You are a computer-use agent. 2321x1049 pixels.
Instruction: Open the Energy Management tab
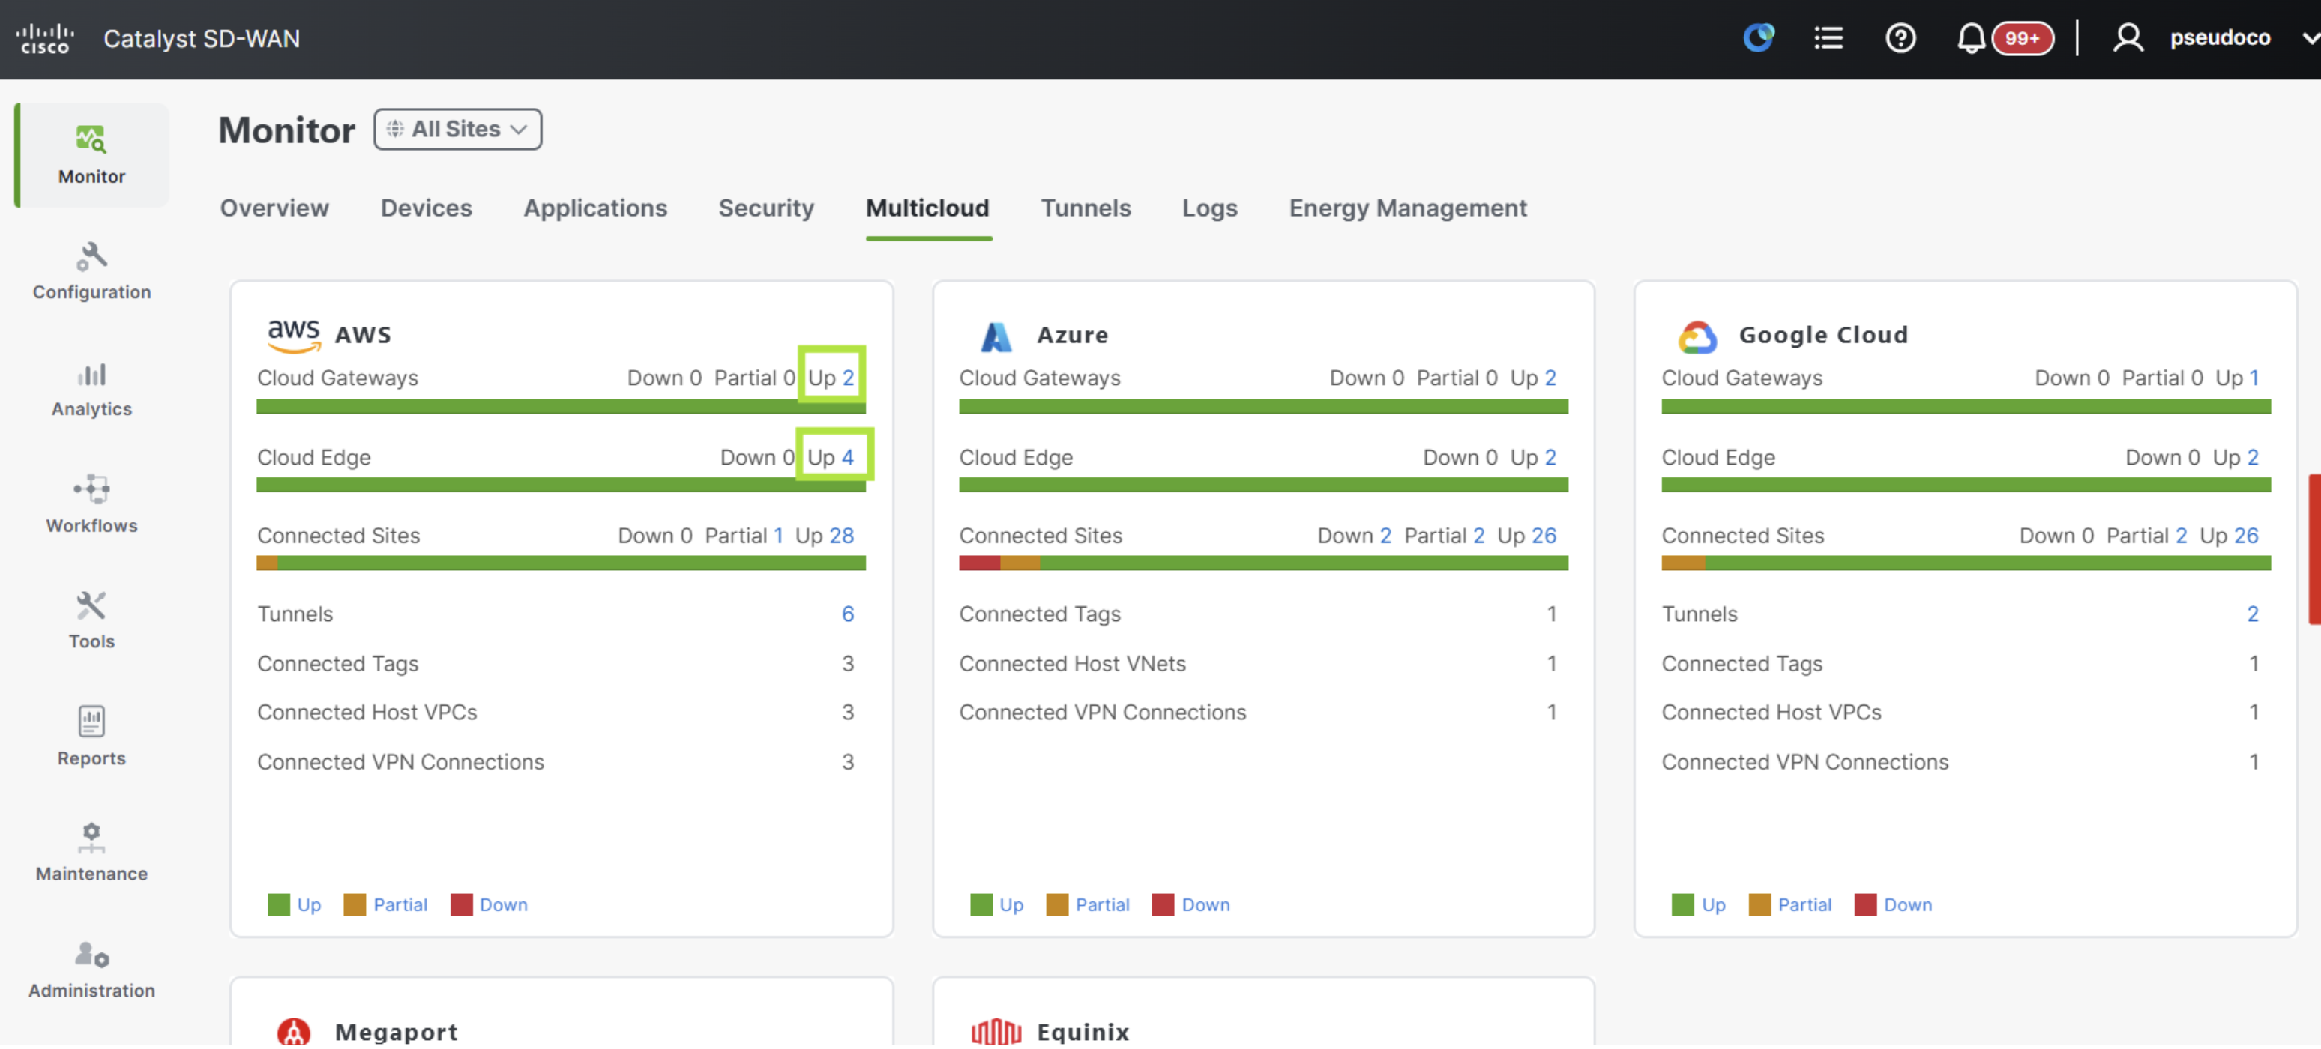coord(1407,208)
